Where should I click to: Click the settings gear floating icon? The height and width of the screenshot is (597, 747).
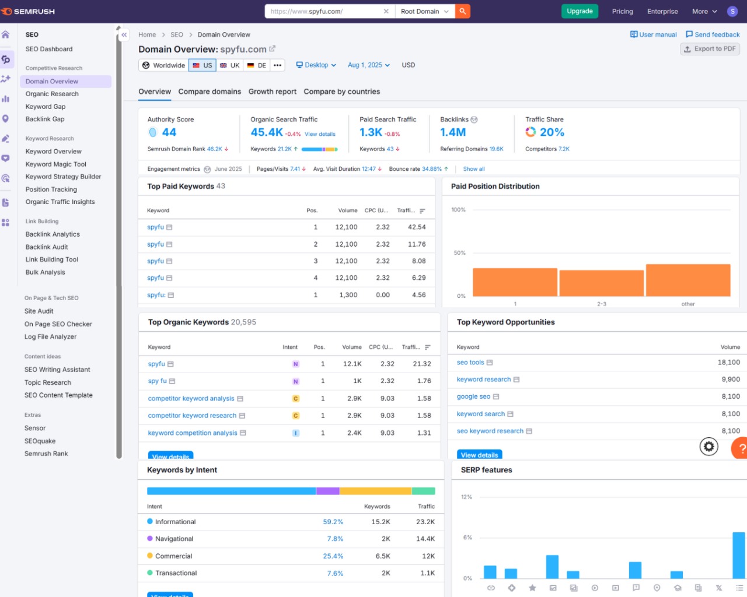pos(708,447)
